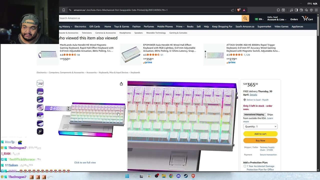Expand the Account & Lists menu
The image size is (320, 180).
tap(277, 18)
